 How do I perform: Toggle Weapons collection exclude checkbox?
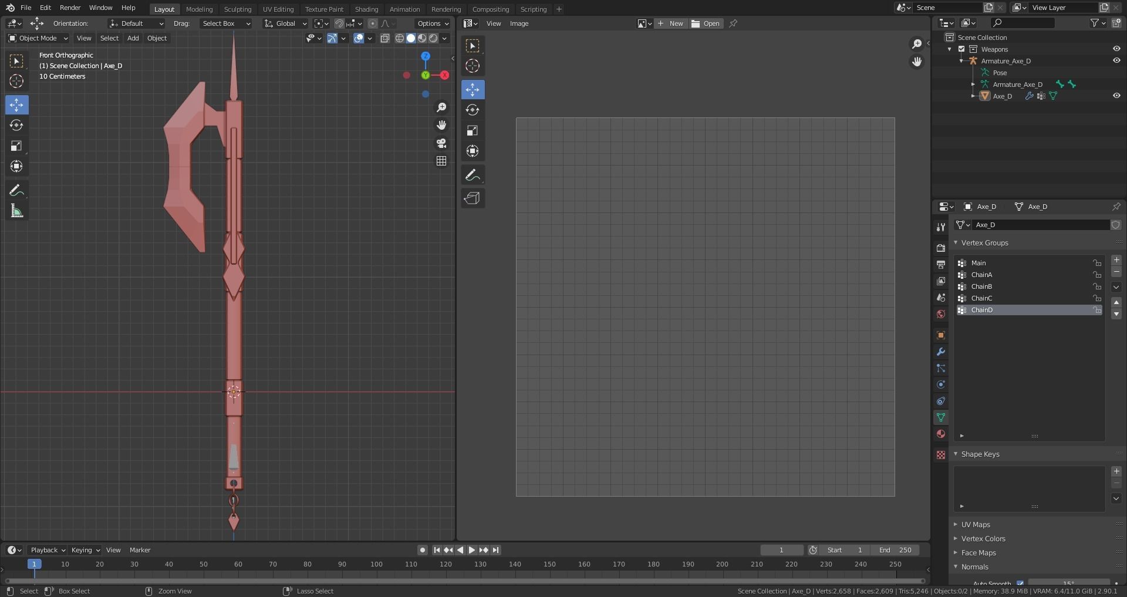pyautogui.click(x=961, y=49)
